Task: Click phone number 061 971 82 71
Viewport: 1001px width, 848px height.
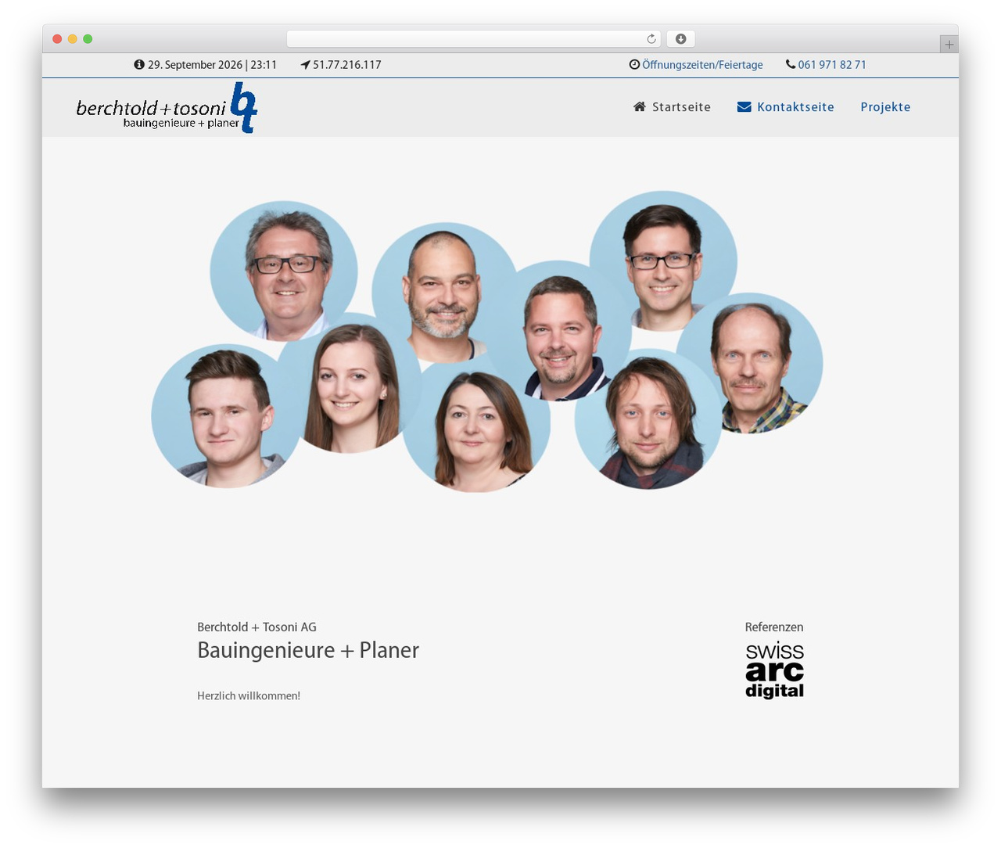Action: [x=832, y=65]
